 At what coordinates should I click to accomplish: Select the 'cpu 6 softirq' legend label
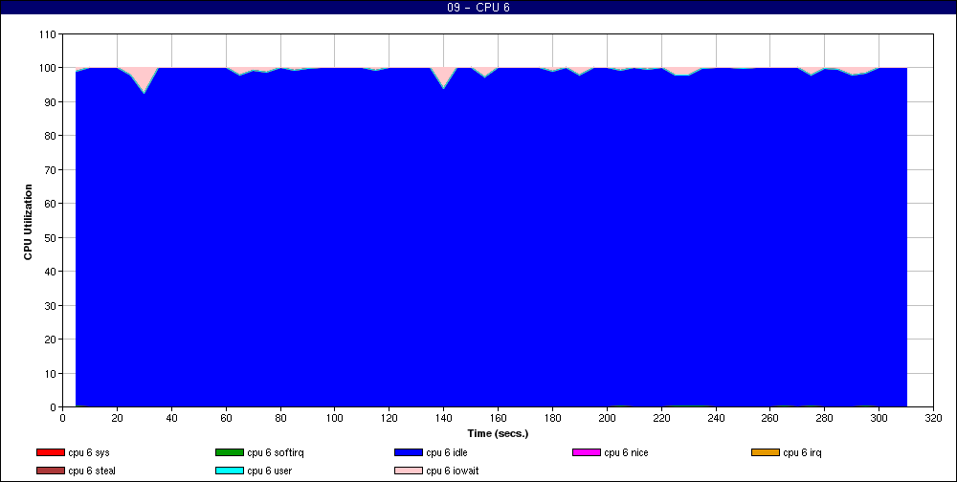[x=276, y=452]
